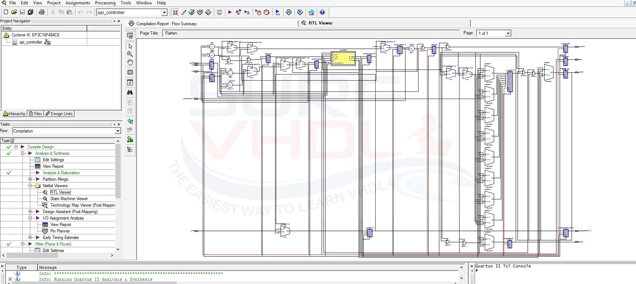Click the TimeQuest Timing Analyzer clock icon
This screenshot has width=636, height=284.
tap(267, 12)
